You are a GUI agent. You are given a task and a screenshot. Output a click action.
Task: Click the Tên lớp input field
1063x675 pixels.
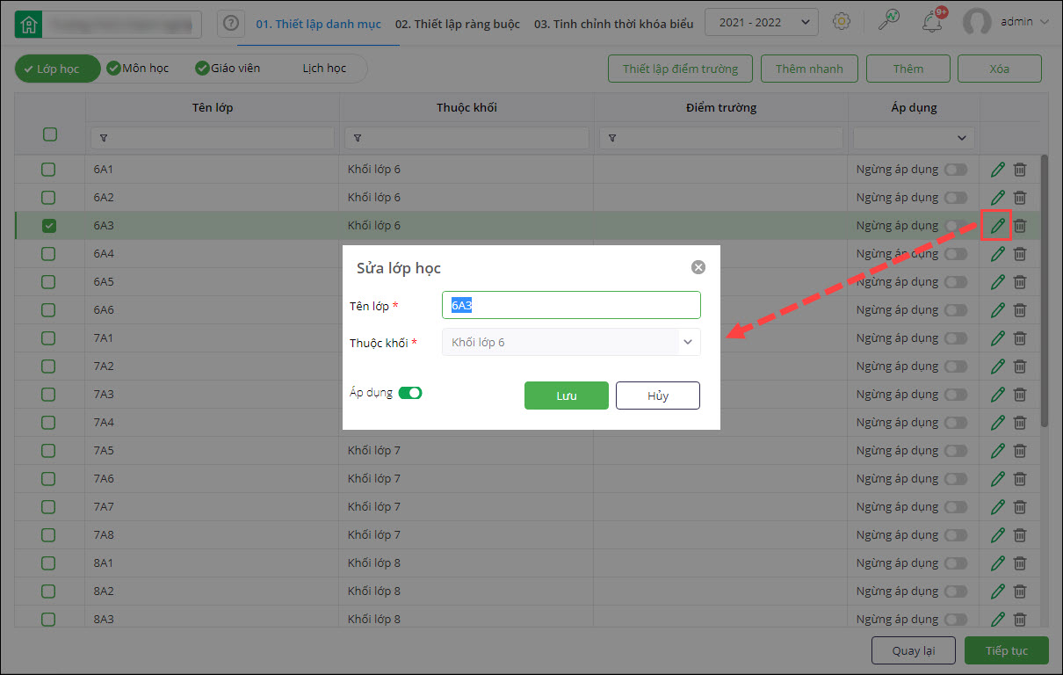[x=571, y=305]
